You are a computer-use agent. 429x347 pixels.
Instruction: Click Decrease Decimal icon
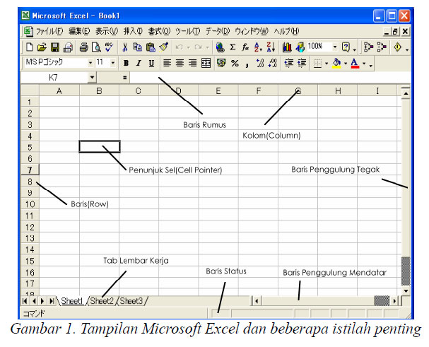click(x=273, y=63)
